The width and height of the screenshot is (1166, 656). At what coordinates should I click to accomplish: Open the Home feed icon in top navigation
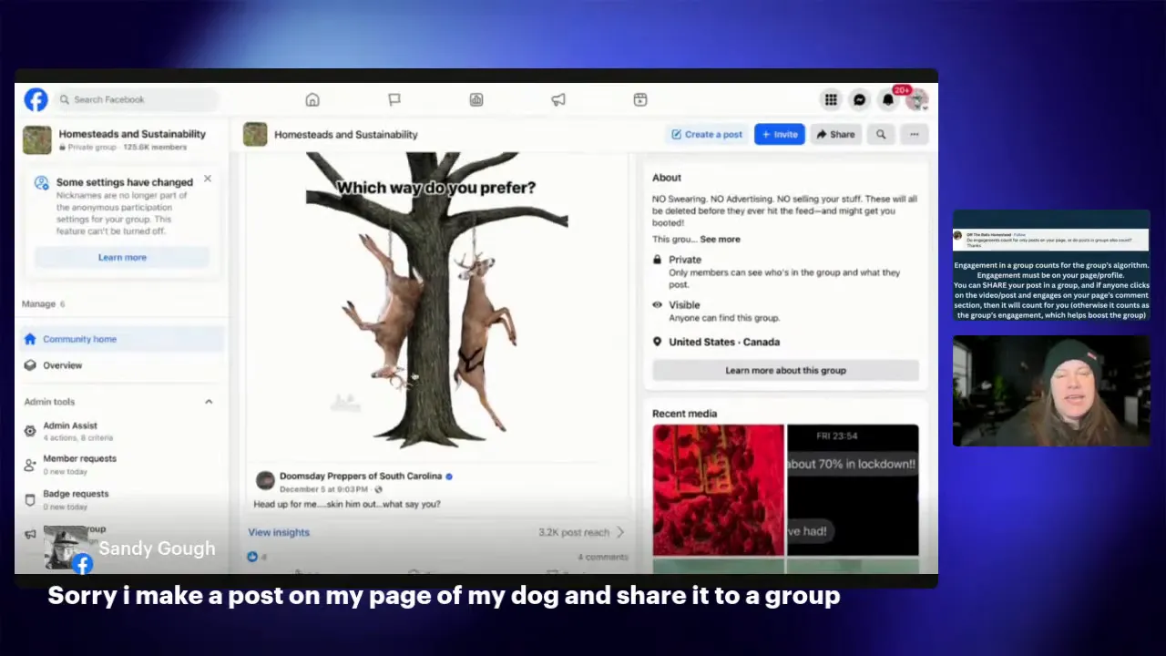pos(312,99)
